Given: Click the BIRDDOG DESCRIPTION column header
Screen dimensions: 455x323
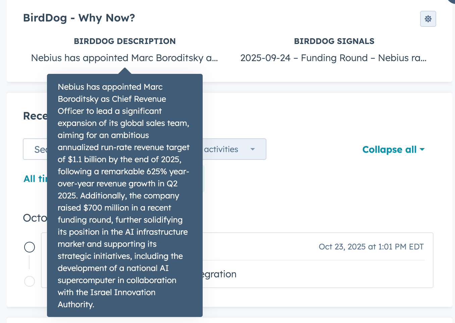Looking at the screenshot, I should click(124, 41).
